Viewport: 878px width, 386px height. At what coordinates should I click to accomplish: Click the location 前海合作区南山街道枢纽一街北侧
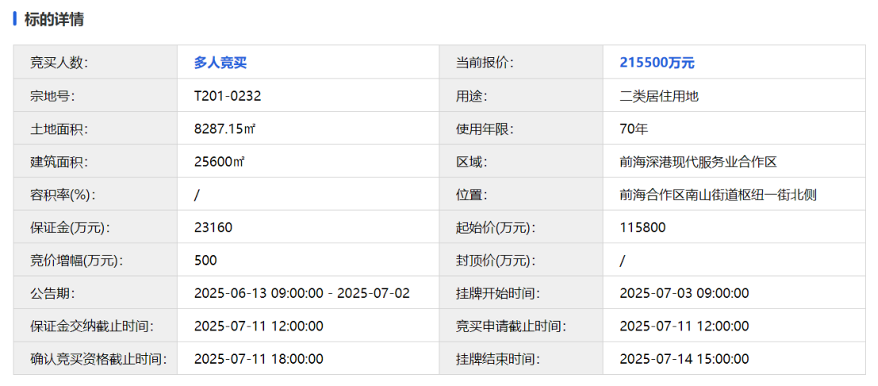718,195
